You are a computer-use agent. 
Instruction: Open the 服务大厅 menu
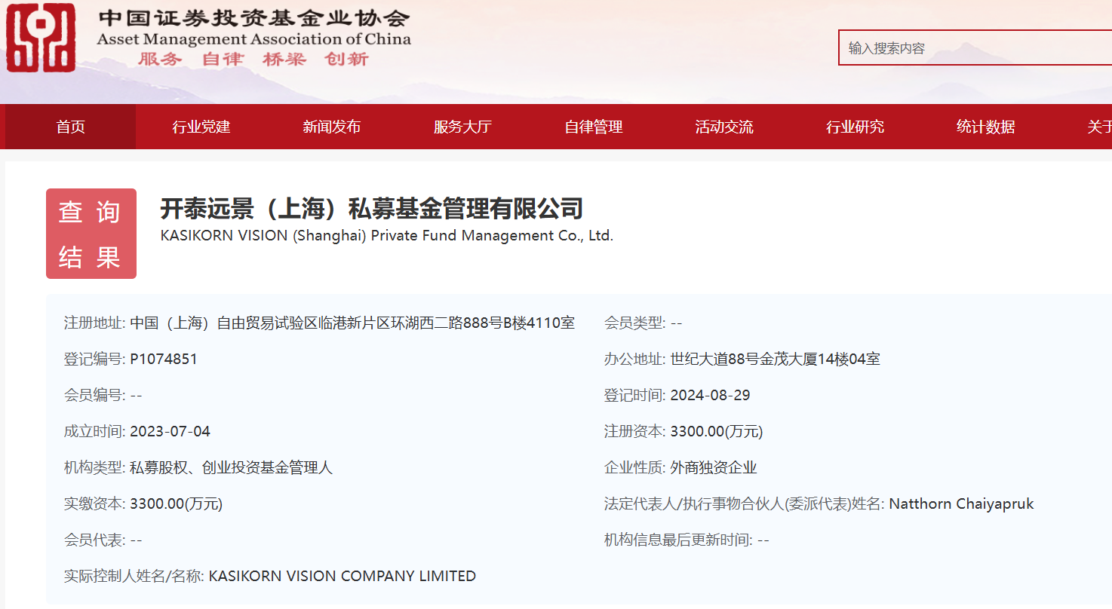click(462, 127)
